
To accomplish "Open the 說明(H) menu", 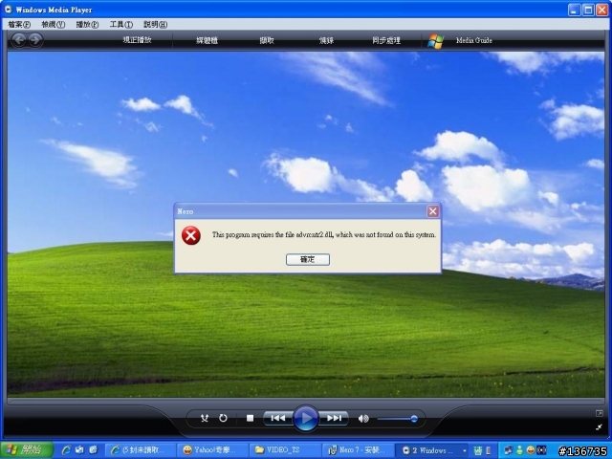I will (x=155, y=25).
